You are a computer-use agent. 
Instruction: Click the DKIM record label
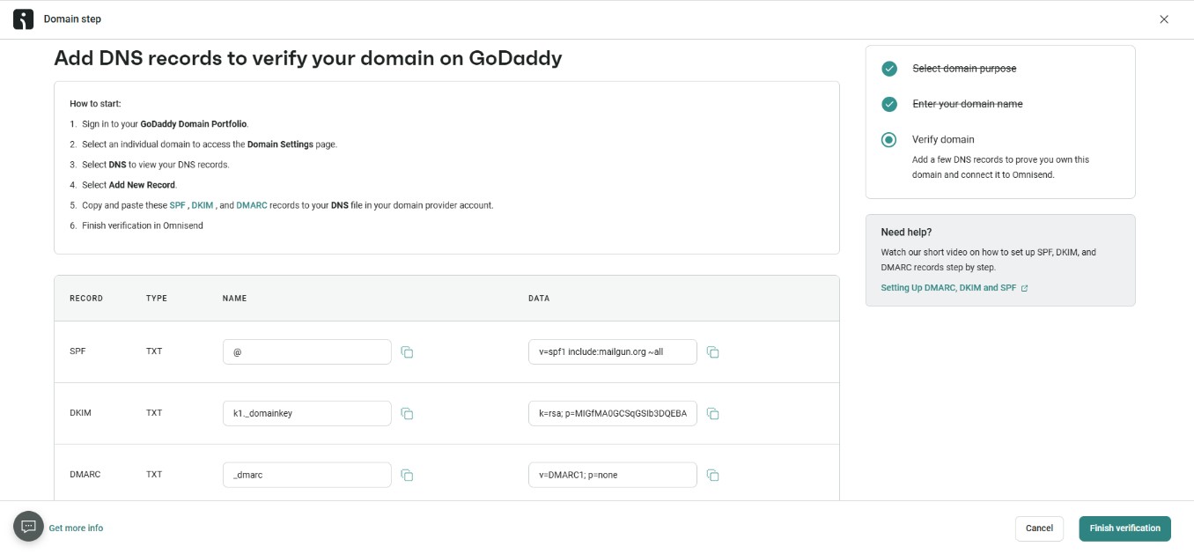(80, 413)
